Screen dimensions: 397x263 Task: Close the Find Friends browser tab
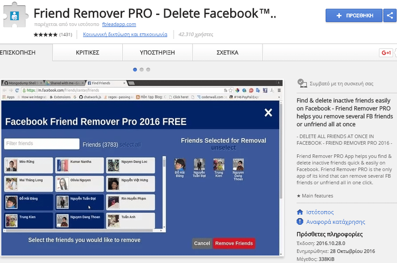pyautogui.click(x=124, y=83)
